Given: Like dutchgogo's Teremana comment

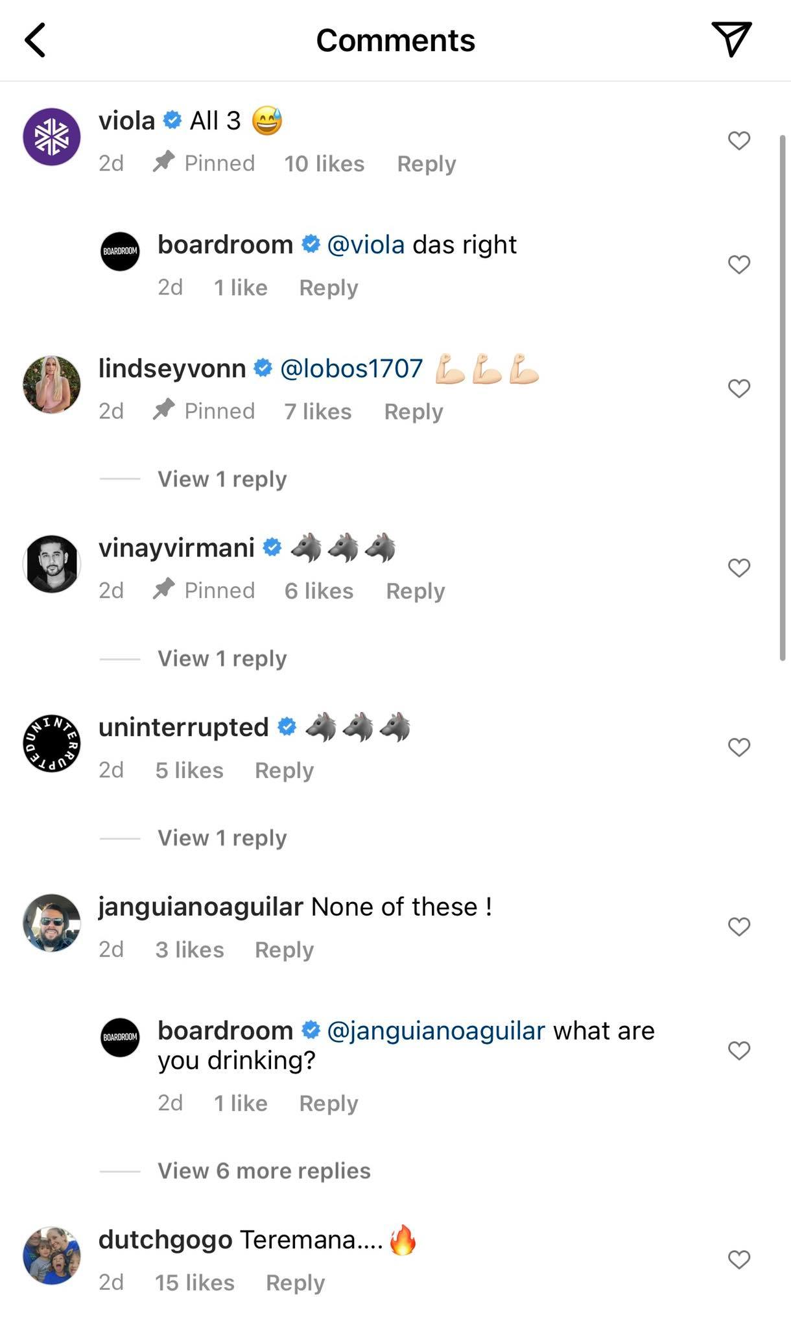Looking at the screenshot, I should click(739, 1259).
